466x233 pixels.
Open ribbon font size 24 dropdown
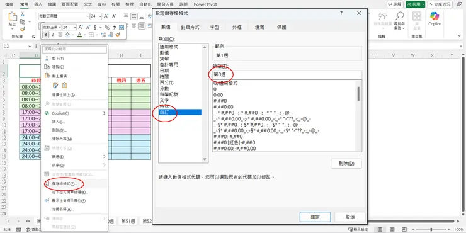100,16
